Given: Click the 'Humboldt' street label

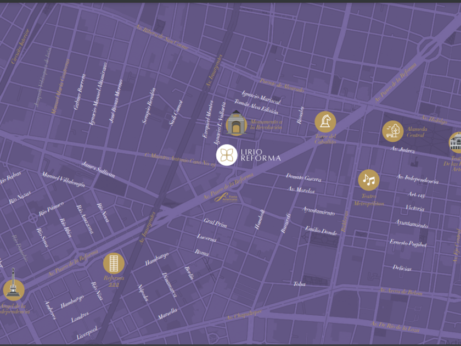Looking at the screenshot, I should coord(260,220).
